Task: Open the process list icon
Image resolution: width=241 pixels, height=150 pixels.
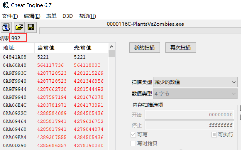Action: [x=6, y=27]
